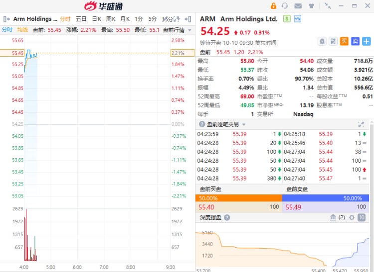Click the help icon beside 深度摆盘
Screen dimensions: 374x272
[227, 218]
